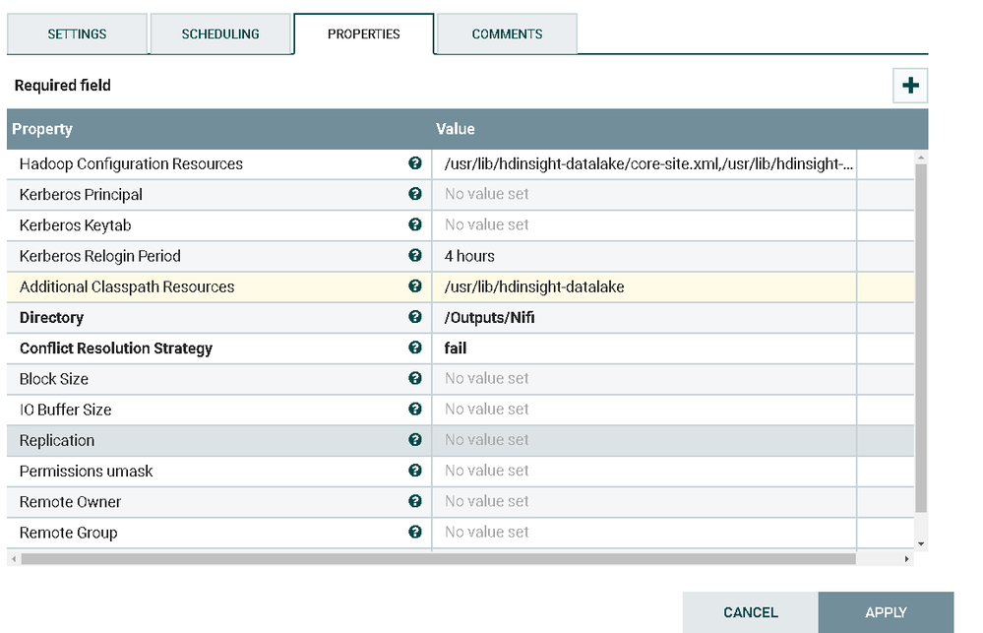The image size is (983, 633).
Task: Show help icon for Remote Owner
Action: (x=414, y=501)
